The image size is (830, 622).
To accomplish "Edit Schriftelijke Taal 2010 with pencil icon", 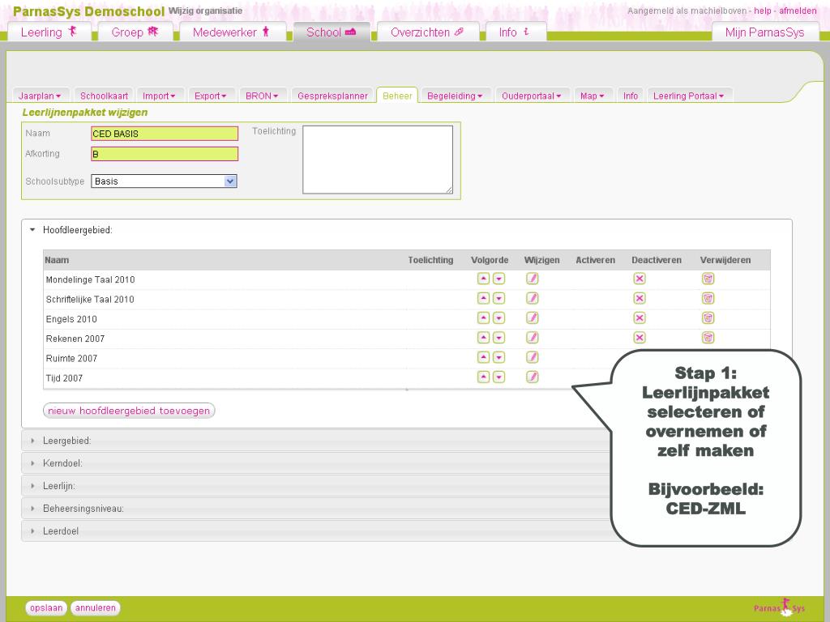I will 532,298.
